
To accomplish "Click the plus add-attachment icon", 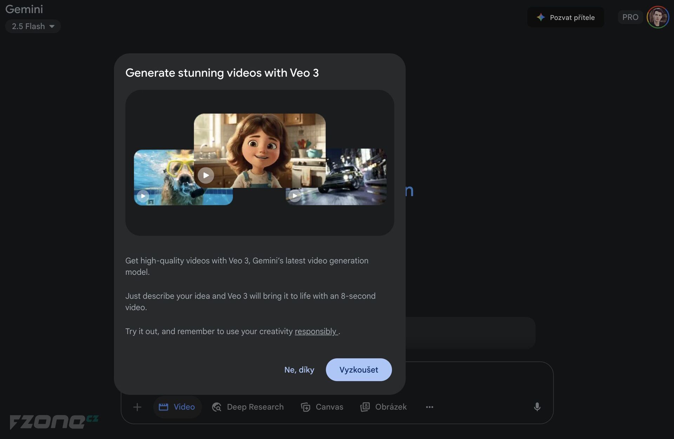I will pyautogui.click(x=137, y=407).
